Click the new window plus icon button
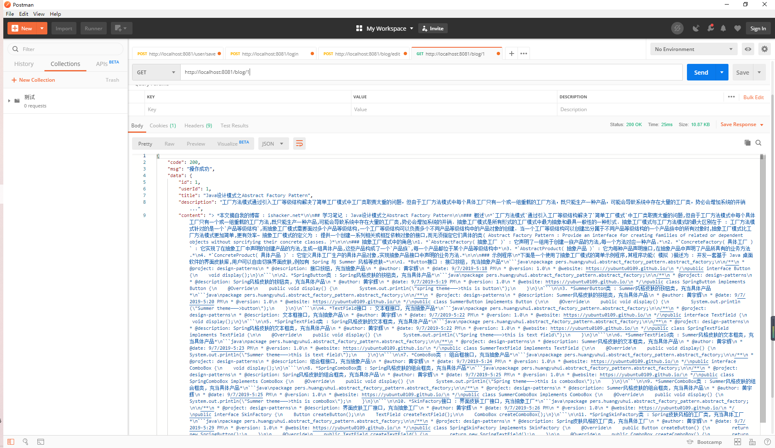 (x=121, y=28)
